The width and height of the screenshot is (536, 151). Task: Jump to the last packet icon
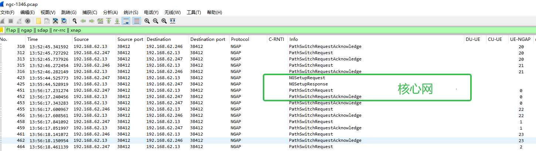[117, 21]
